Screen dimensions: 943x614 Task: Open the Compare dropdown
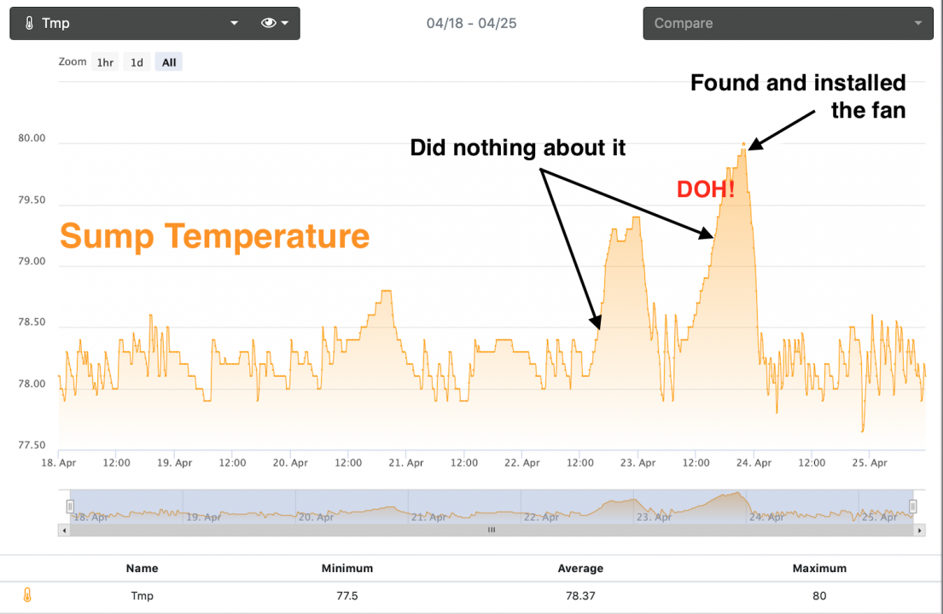(787, 23)
